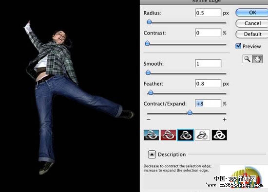Focus the Contrast value field
The height and width of the screenshot is (192, 268).
[x=208, y=33]
